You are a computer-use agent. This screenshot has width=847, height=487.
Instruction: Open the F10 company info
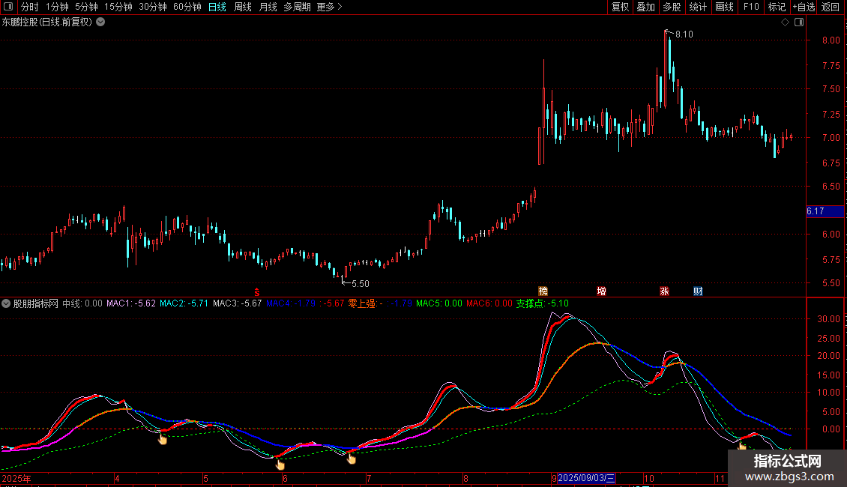click(750, 7)
